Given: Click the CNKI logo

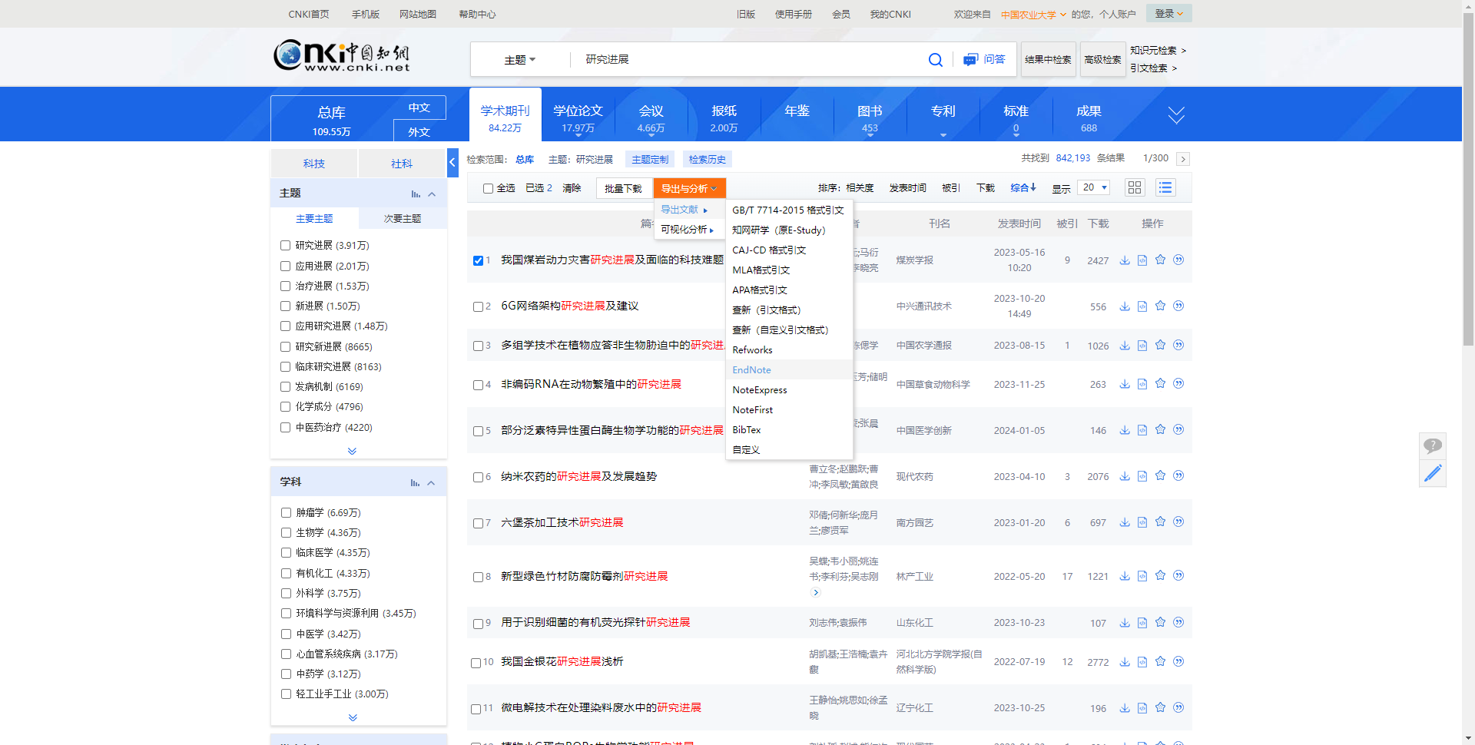Looking at the screenshot, I should click(342, 55).
